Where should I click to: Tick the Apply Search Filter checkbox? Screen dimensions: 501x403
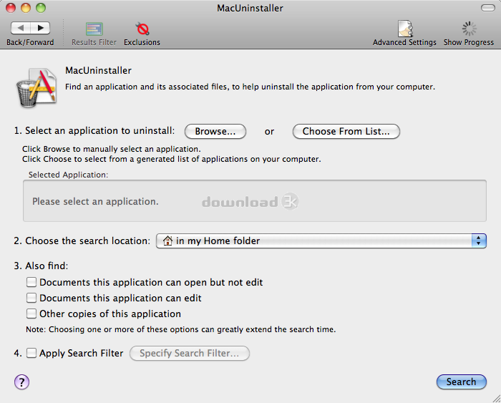31,353
